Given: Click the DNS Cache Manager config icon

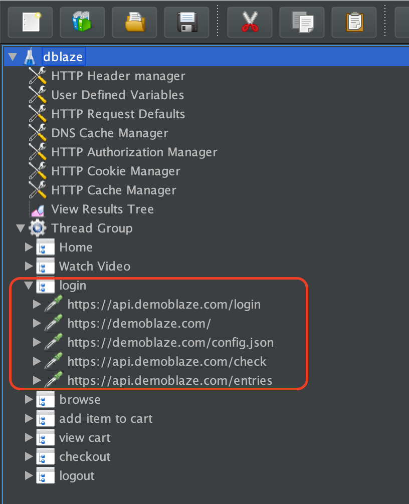Looking at the screenshot, I should (38, 133).
